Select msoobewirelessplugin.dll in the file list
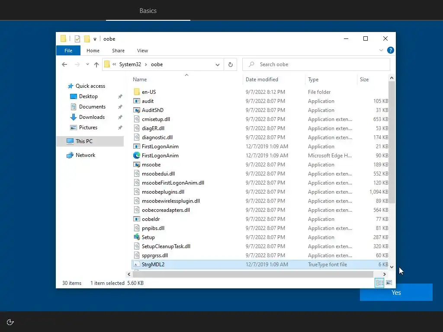This screenshot has width=443, height=332. pyautogui.click(x=170, y=201)
